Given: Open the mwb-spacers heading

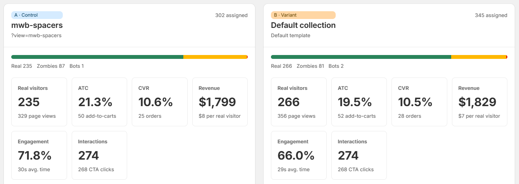Looking at the screenshot, I should pos(37,25).
